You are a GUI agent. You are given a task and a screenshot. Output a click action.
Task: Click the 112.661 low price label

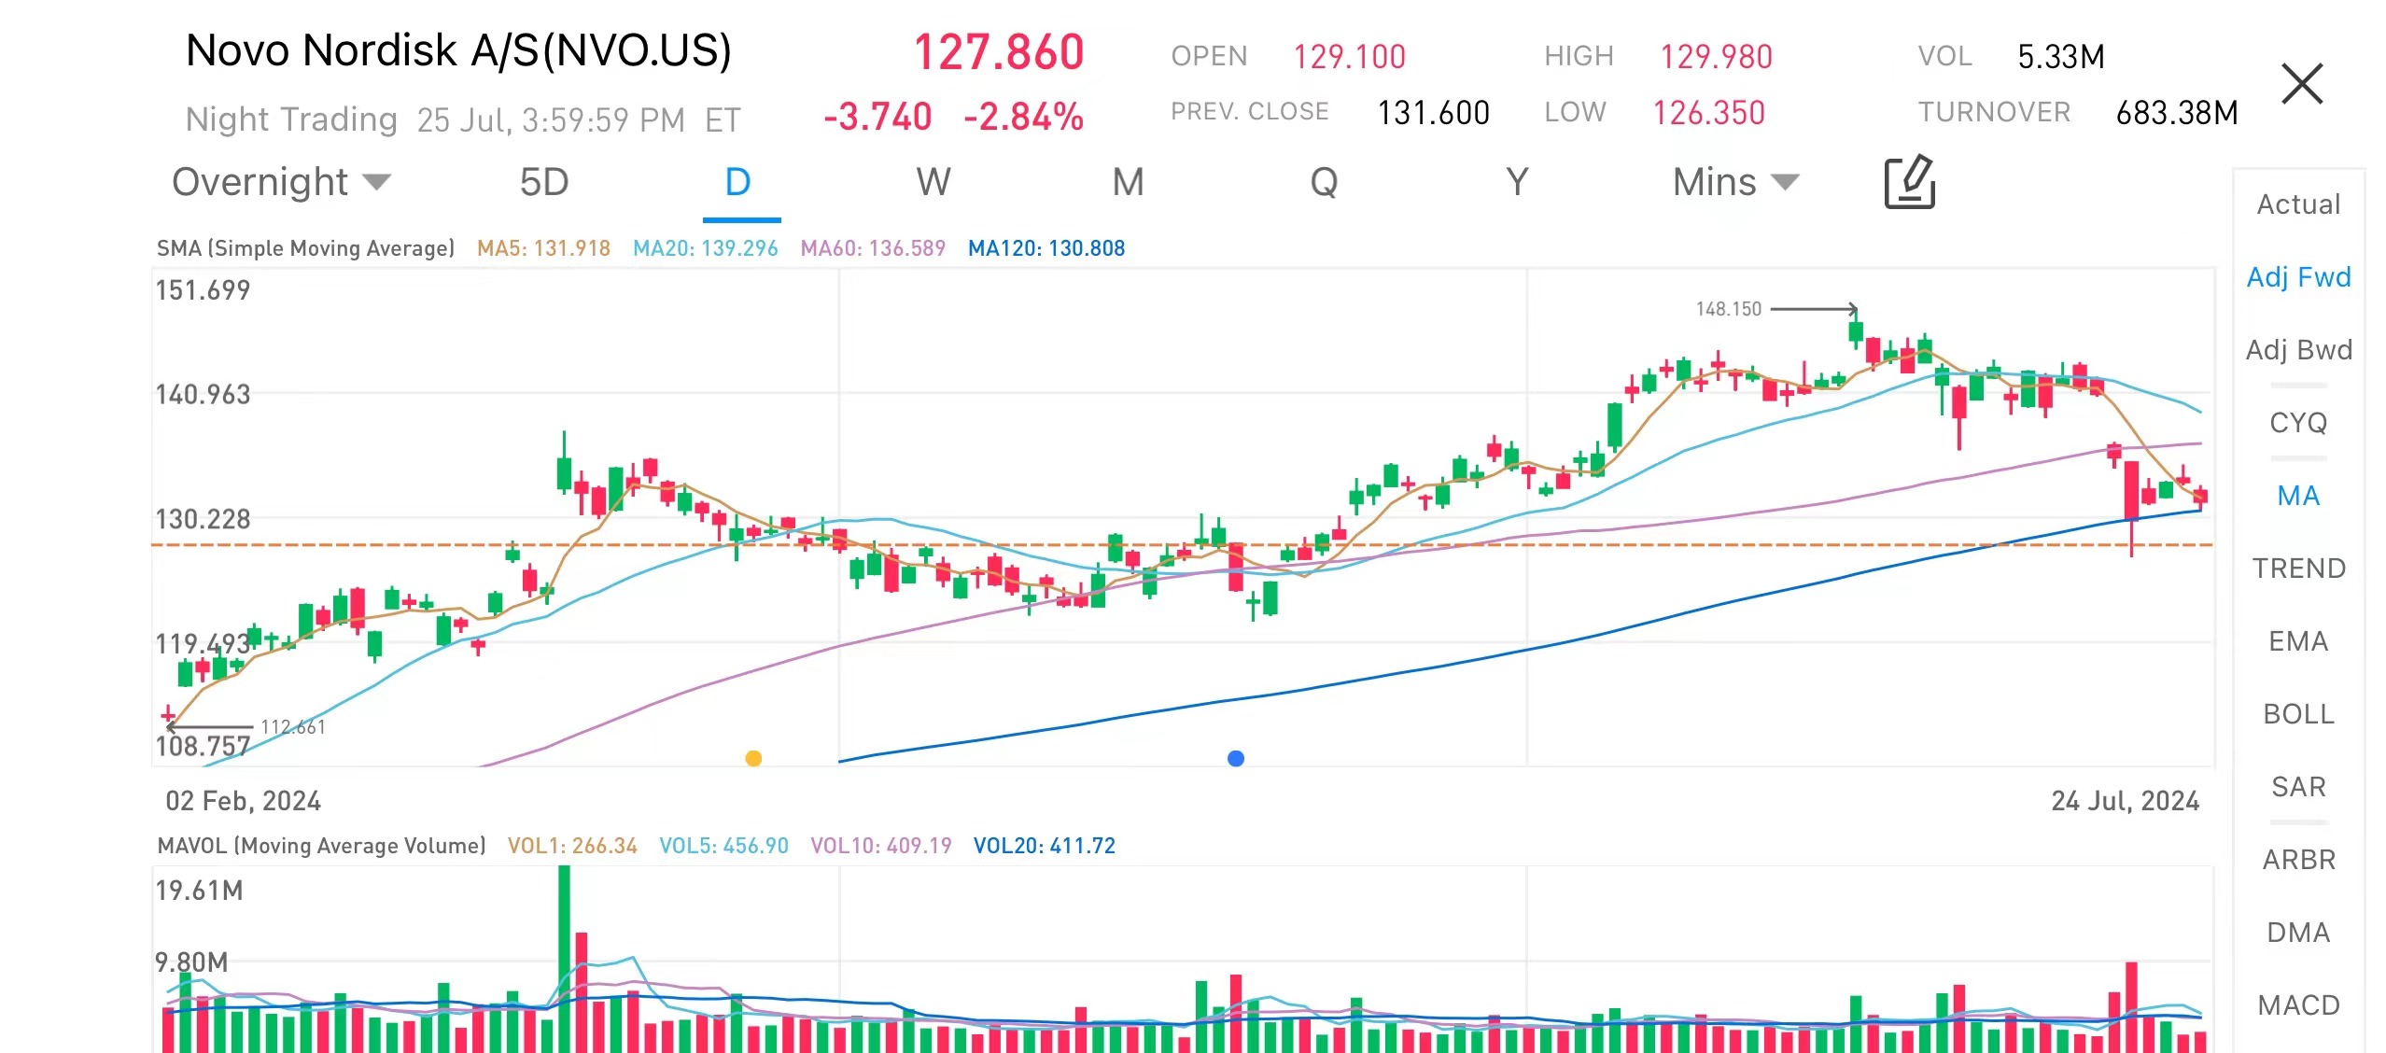(293, 727)
